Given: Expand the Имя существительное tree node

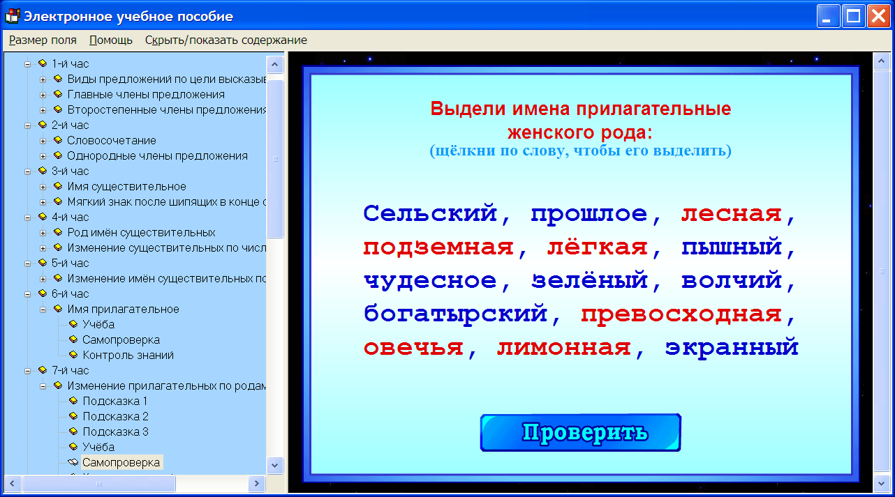Looking at the screenshot, I should 42,186.
